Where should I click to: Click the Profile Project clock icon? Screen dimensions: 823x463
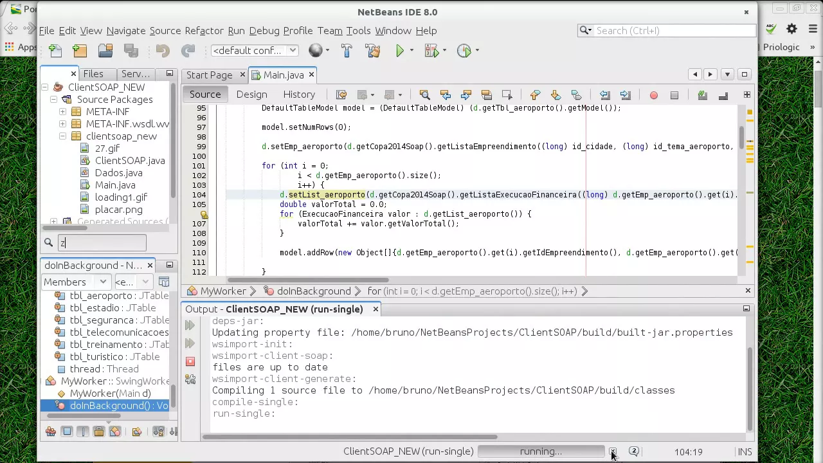pyautogui.click(x=464, y=50)
